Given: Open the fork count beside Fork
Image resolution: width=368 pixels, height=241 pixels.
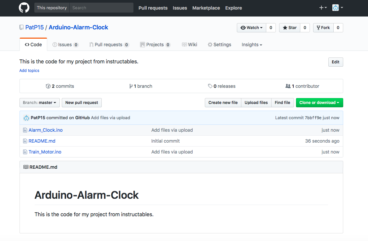Looking at the screenshot, I should click(x=338, y=28).
